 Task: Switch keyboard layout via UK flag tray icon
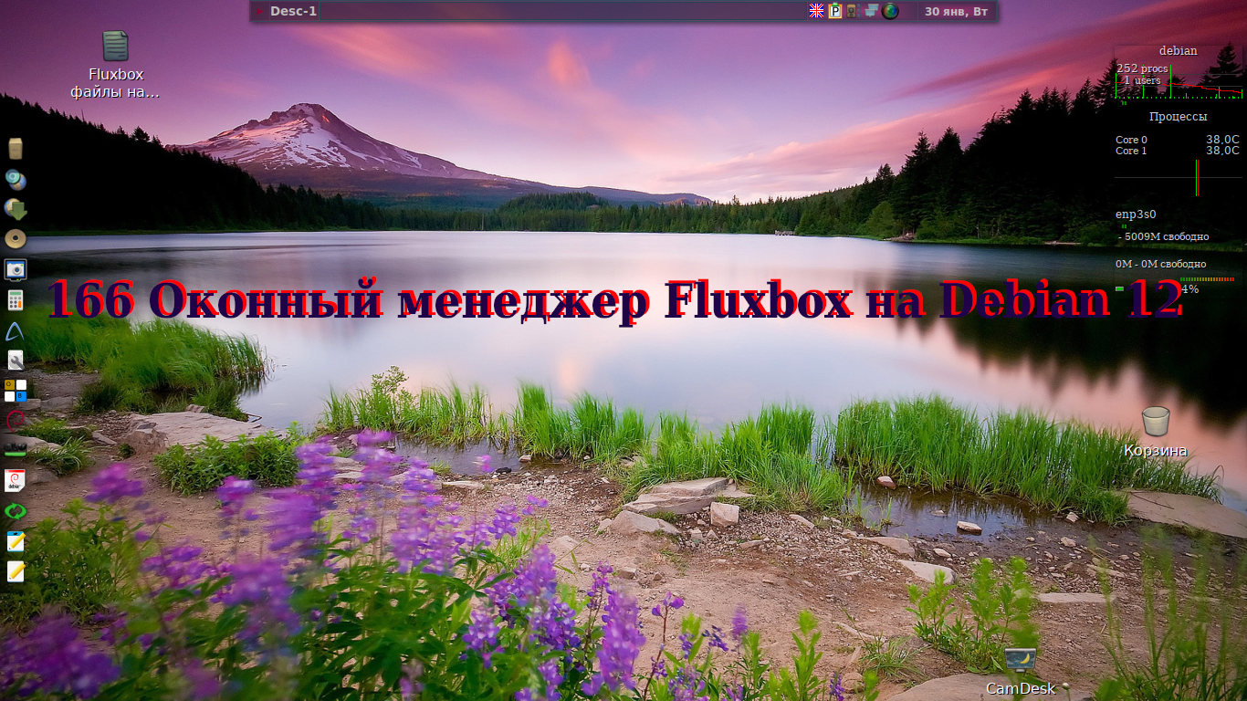point(816,11)
